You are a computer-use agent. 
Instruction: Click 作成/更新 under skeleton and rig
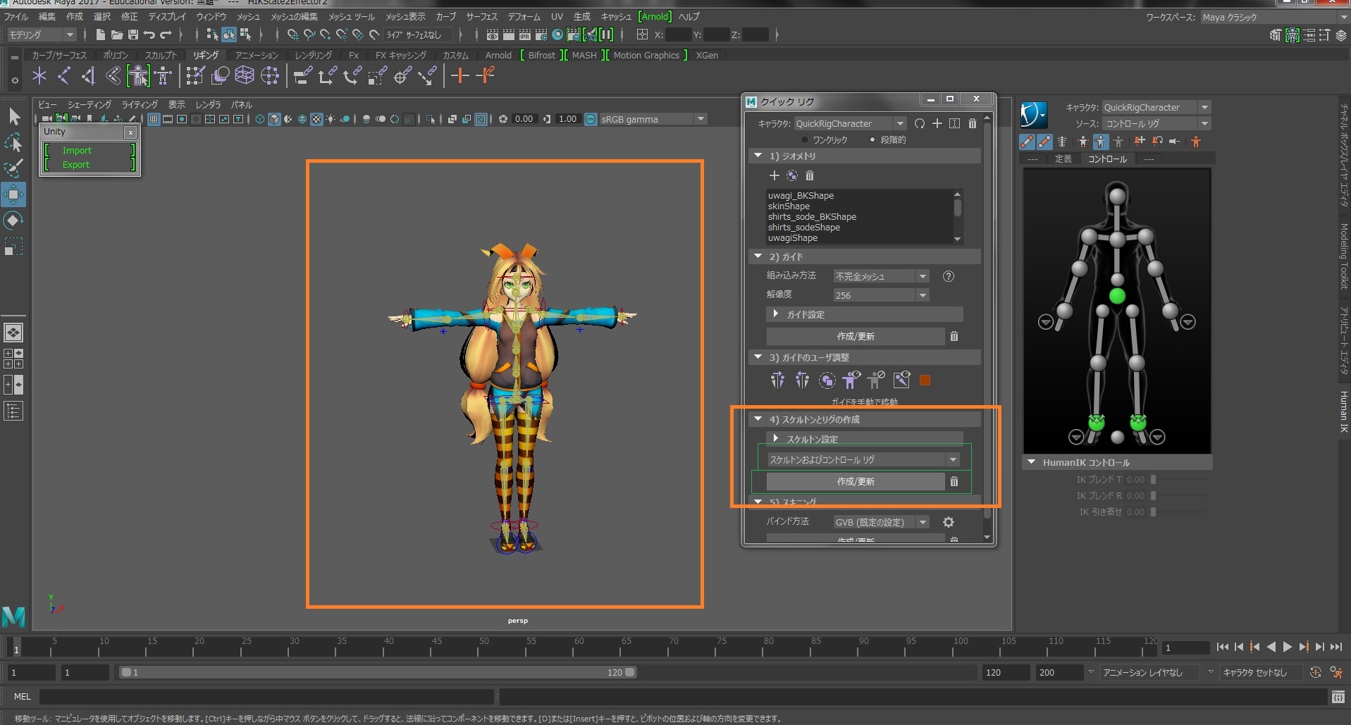pos(856,481)
